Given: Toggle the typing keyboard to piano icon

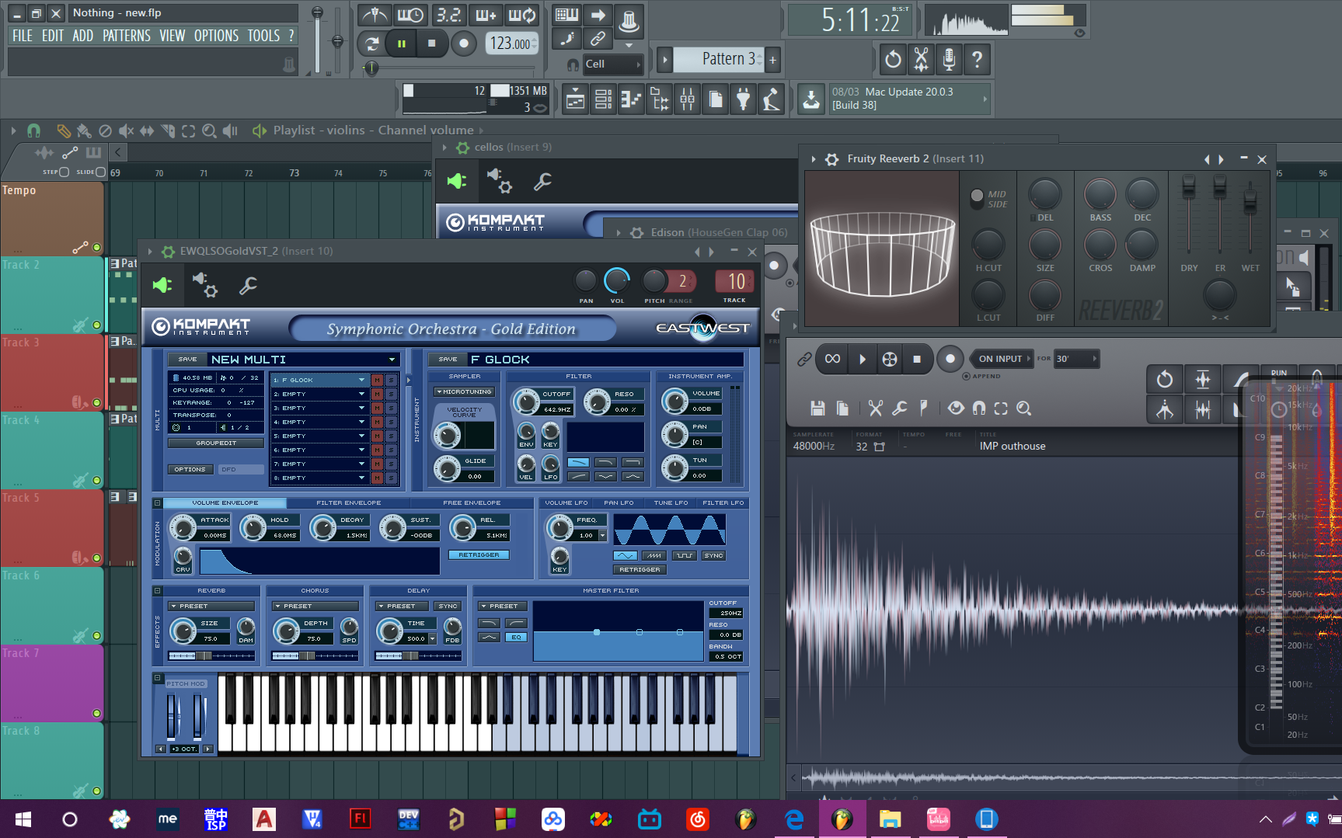Looking at the screenshot, I should (x=566, y=15).
